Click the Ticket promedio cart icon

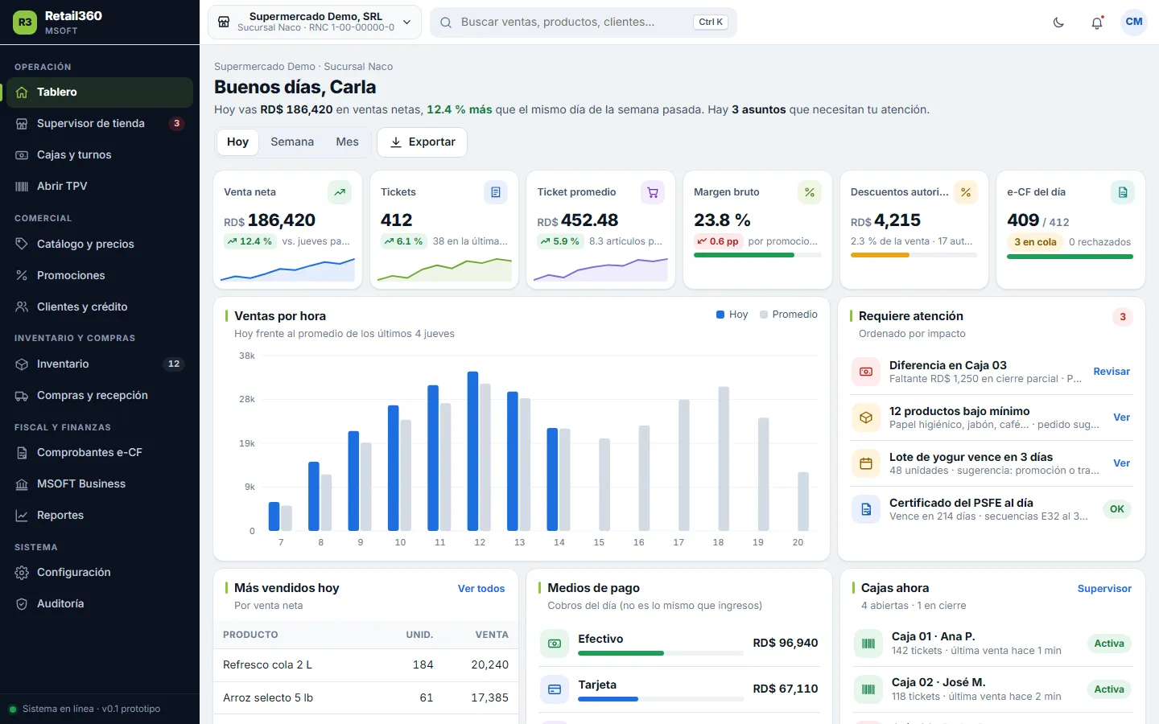point(653,192)
